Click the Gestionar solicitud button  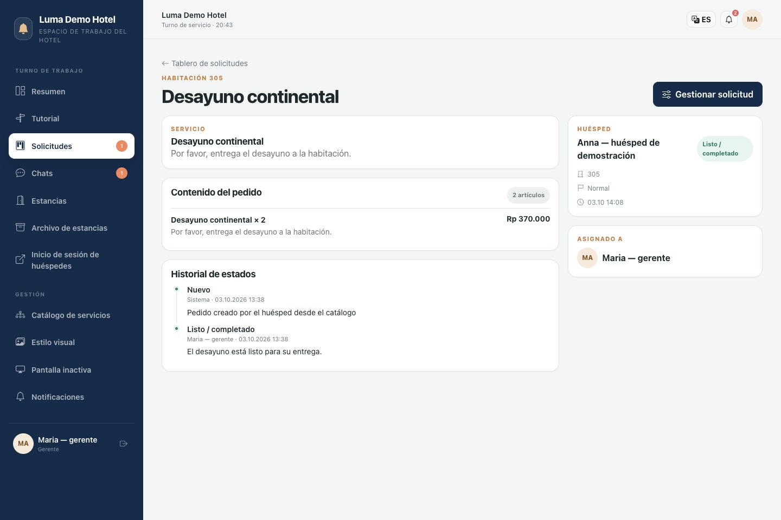point(708,94)
